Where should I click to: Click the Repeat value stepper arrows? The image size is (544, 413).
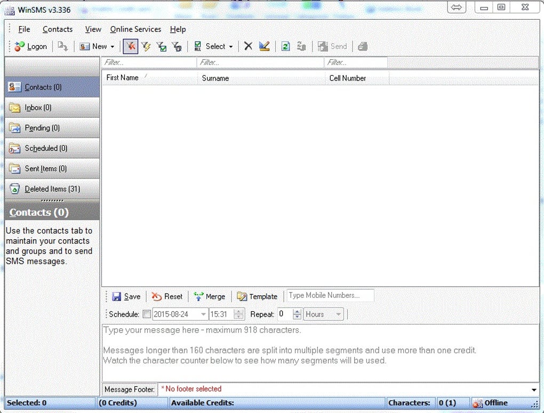[297, 314]
